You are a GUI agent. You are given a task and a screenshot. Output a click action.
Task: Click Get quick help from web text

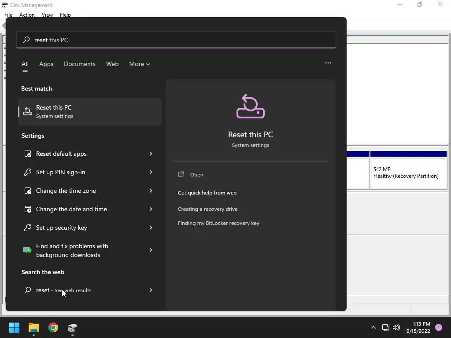pyautogui.click(x=207, y=193)
